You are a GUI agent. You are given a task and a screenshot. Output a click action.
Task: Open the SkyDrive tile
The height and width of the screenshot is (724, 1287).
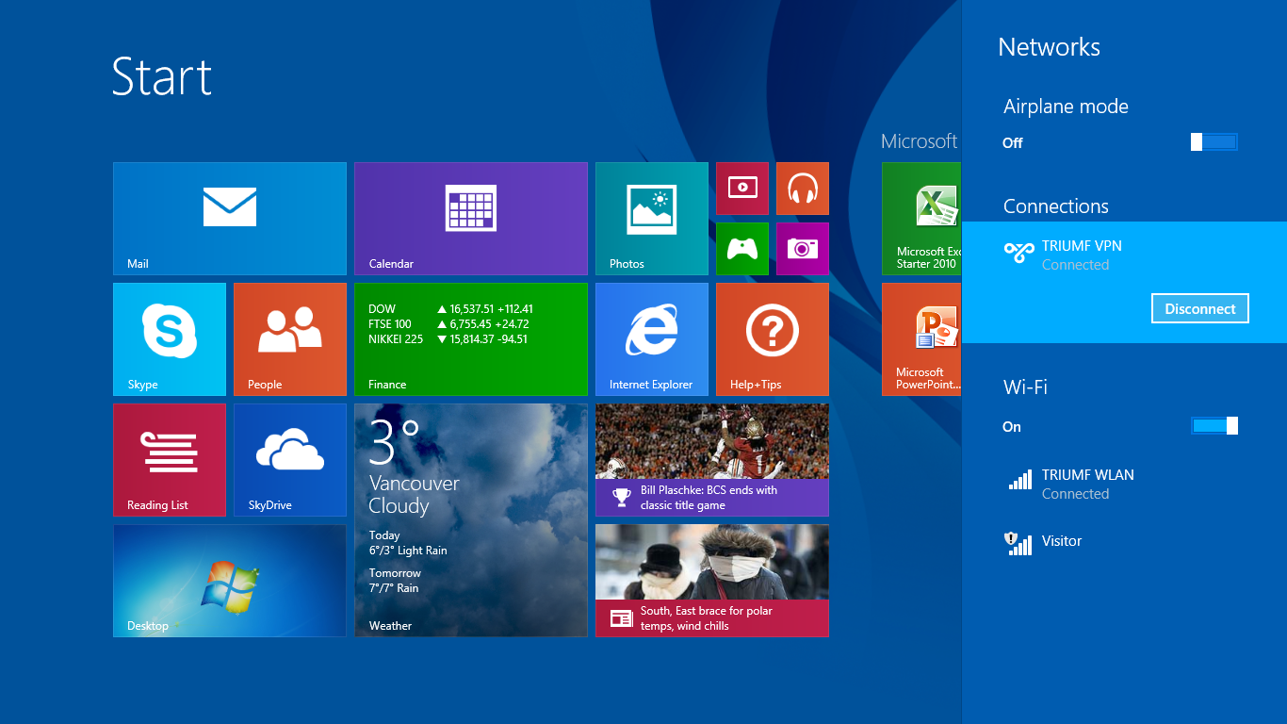click(289, 459)
